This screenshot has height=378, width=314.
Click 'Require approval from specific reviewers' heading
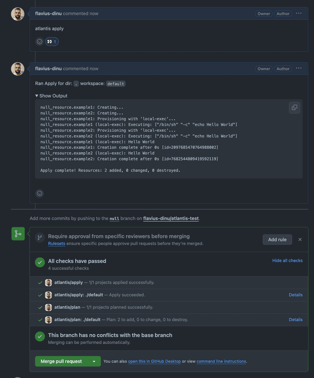point(119,236)
